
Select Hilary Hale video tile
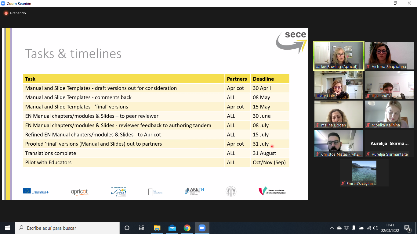click(x=339, y=85)
